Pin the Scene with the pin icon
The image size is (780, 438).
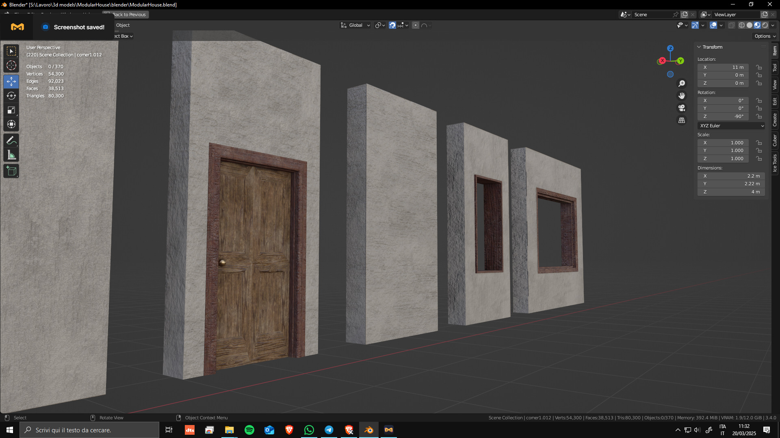tap(675, 15)
